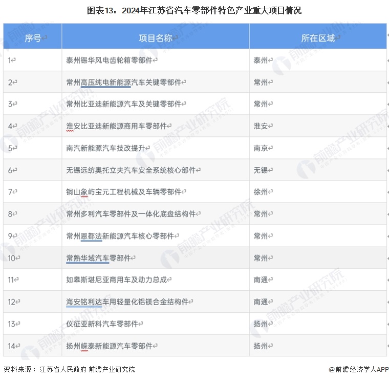The width and height of the screenshot is (389, 380).
Task: Click the 如皋斯堪尼亚商用车及动力总成 cell
Action: (x=118, y=280)
